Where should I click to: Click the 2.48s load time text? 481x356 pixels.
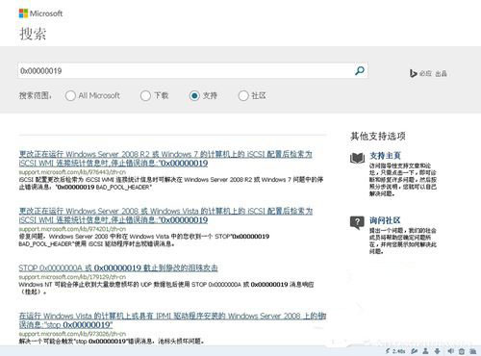[398, 351]
